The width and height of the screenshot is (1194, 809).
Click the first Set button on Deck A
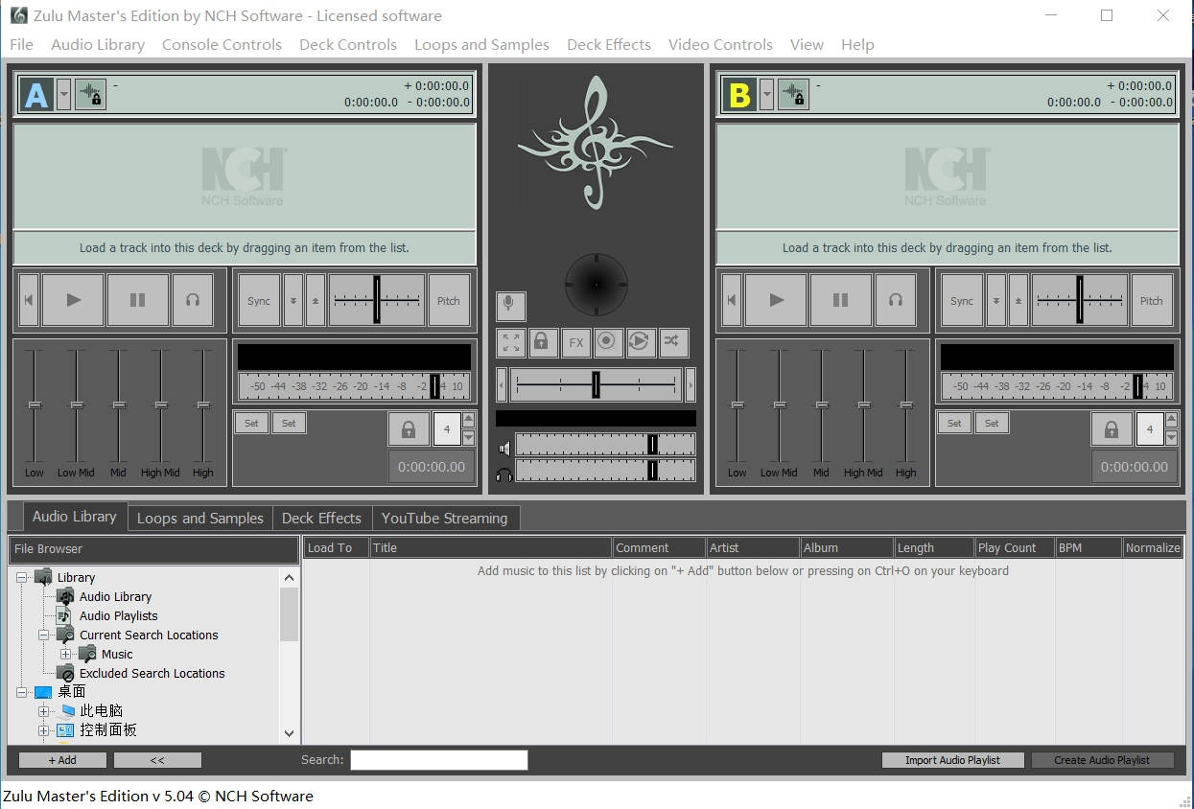coord(251,423)
